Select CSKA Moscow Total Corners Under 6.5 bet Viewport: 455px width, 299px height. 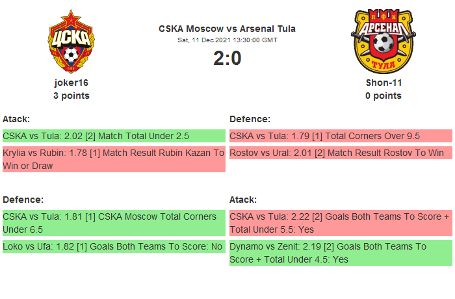click(114, 223)
